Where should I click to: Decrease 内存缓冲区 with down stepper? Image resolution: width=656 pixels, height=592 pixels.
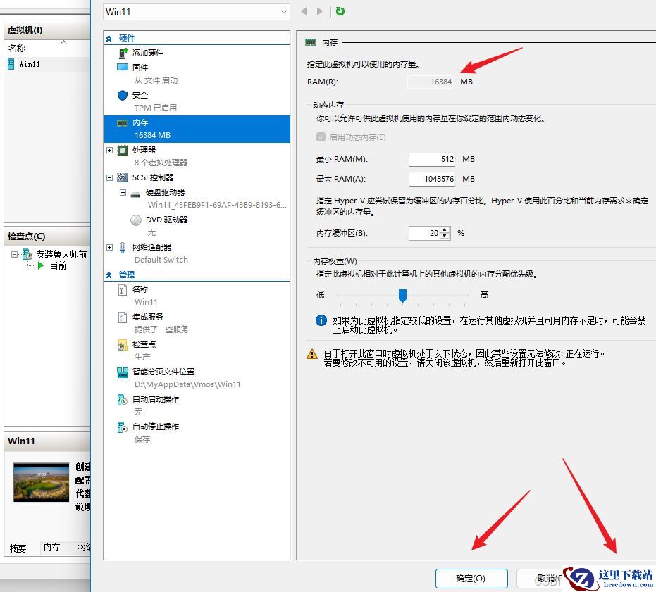click(445, 237)
